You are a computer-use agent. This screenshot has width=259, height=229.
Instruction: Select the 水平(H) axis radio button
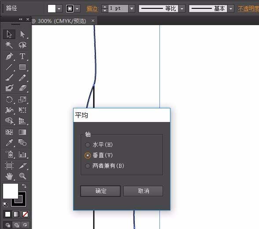pyautogui.click(x=88, y=145)
